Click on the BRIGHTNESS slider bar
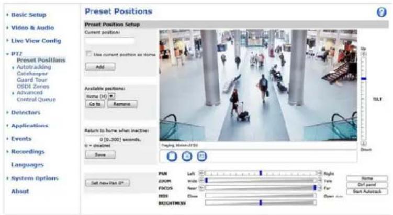Screen dimensions: 393x215 point(261,202)
